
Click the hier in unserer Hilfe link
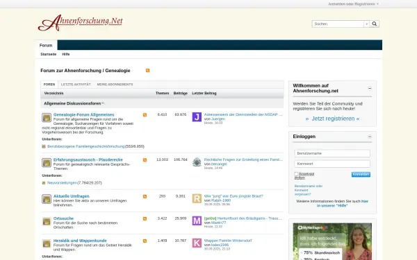click(x=343, y=203)
